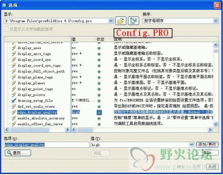The image size is (223, 175).
Task: Click lightning icon beside display_points
Action: (14, 94)
